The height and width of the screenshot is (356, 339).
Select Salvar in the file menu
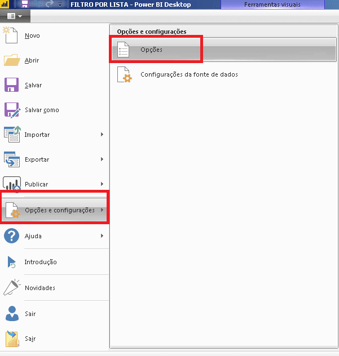tap(55, 85)
